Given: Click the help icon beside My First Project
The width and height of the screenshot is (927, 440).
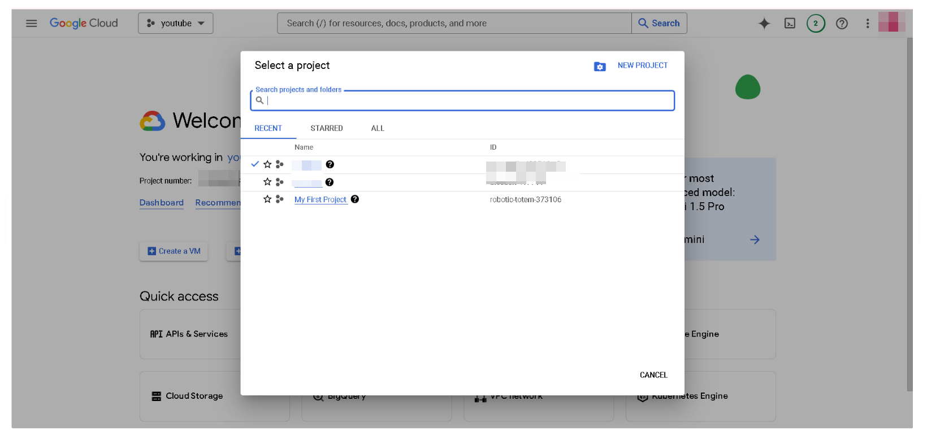Looking at the screenshot, I should (x=355, y=199).
